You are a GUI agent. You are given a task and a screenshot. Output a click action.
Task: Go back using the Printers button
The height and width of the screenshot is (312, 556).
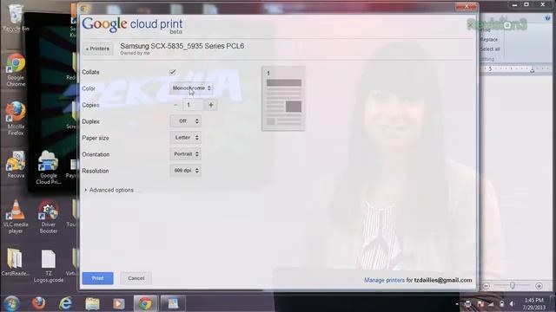click(97, 49)
